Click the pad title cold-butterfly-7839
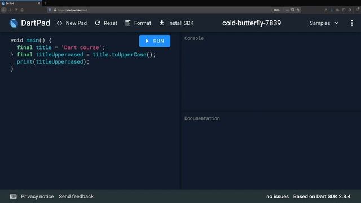 click(x=252, y=23)
